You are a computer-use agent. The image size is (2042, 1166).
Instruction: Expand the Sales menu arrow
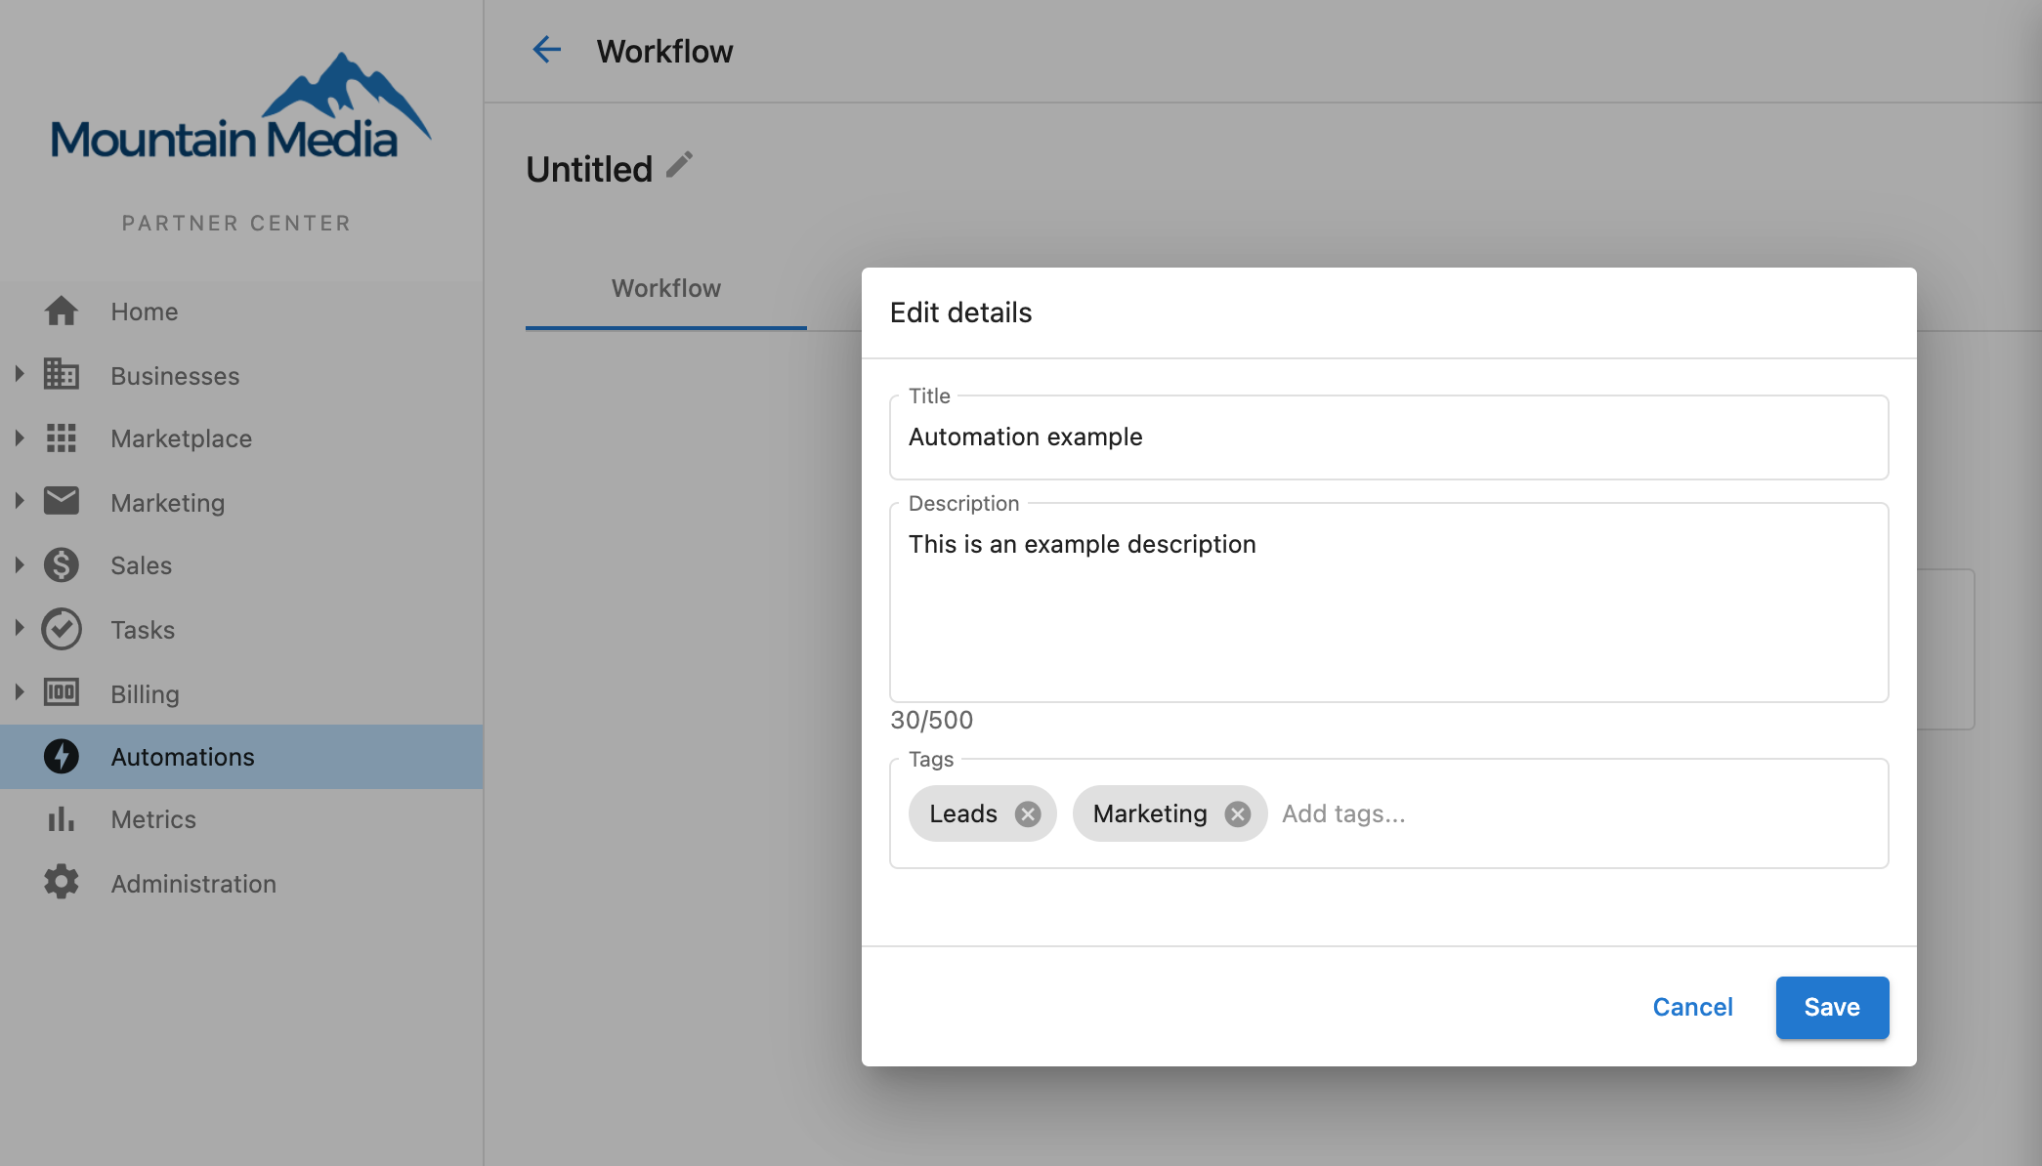19,564
